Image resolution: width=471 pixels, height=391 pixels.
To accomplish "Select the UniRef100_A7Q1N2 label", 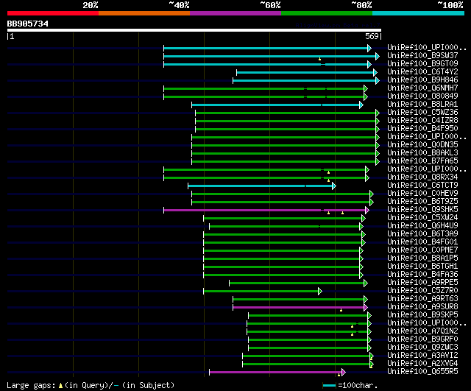I will [x=422, y=331].
